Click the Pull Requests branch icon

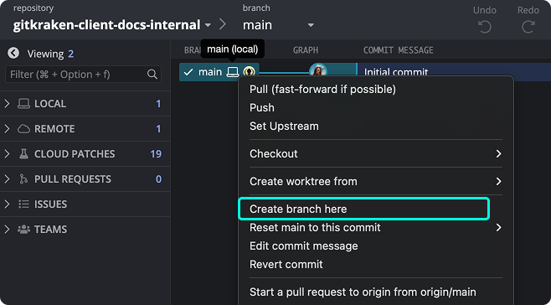tap(23, 179)
